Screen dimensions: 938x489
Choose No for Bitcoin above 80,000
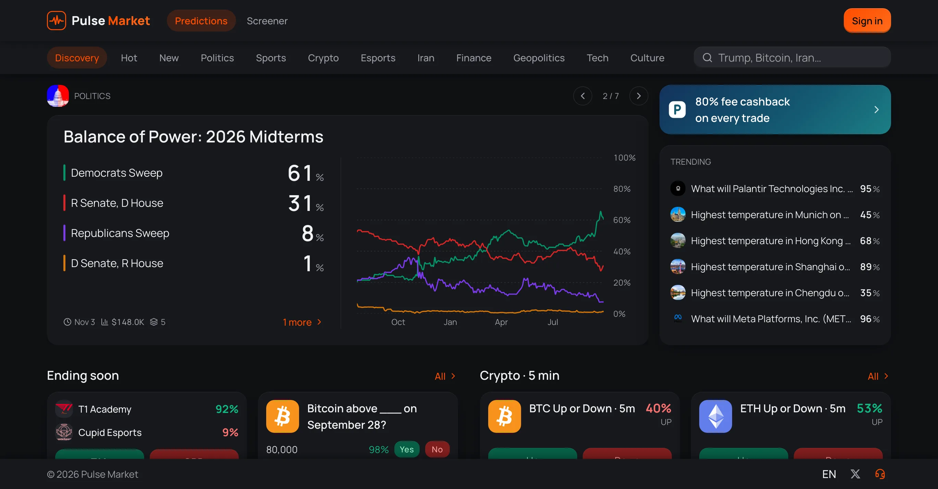pos(437,449)
